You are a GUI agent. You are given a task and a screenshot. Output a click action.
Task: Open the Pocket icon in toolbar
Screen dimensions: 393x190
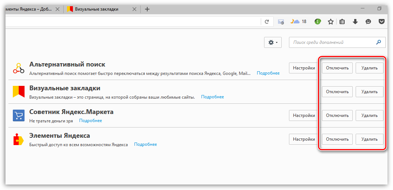[381, 22]
